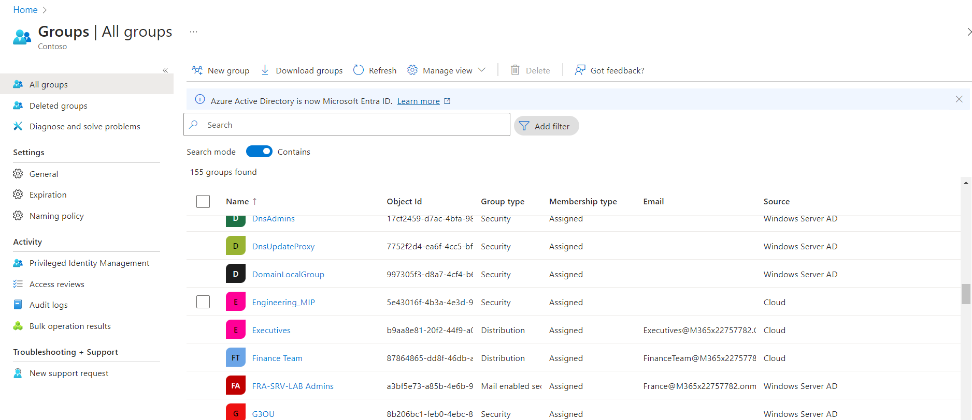Click the Home breadcrumb link
This screenshot has height=420, width=972.
[25, 10]
